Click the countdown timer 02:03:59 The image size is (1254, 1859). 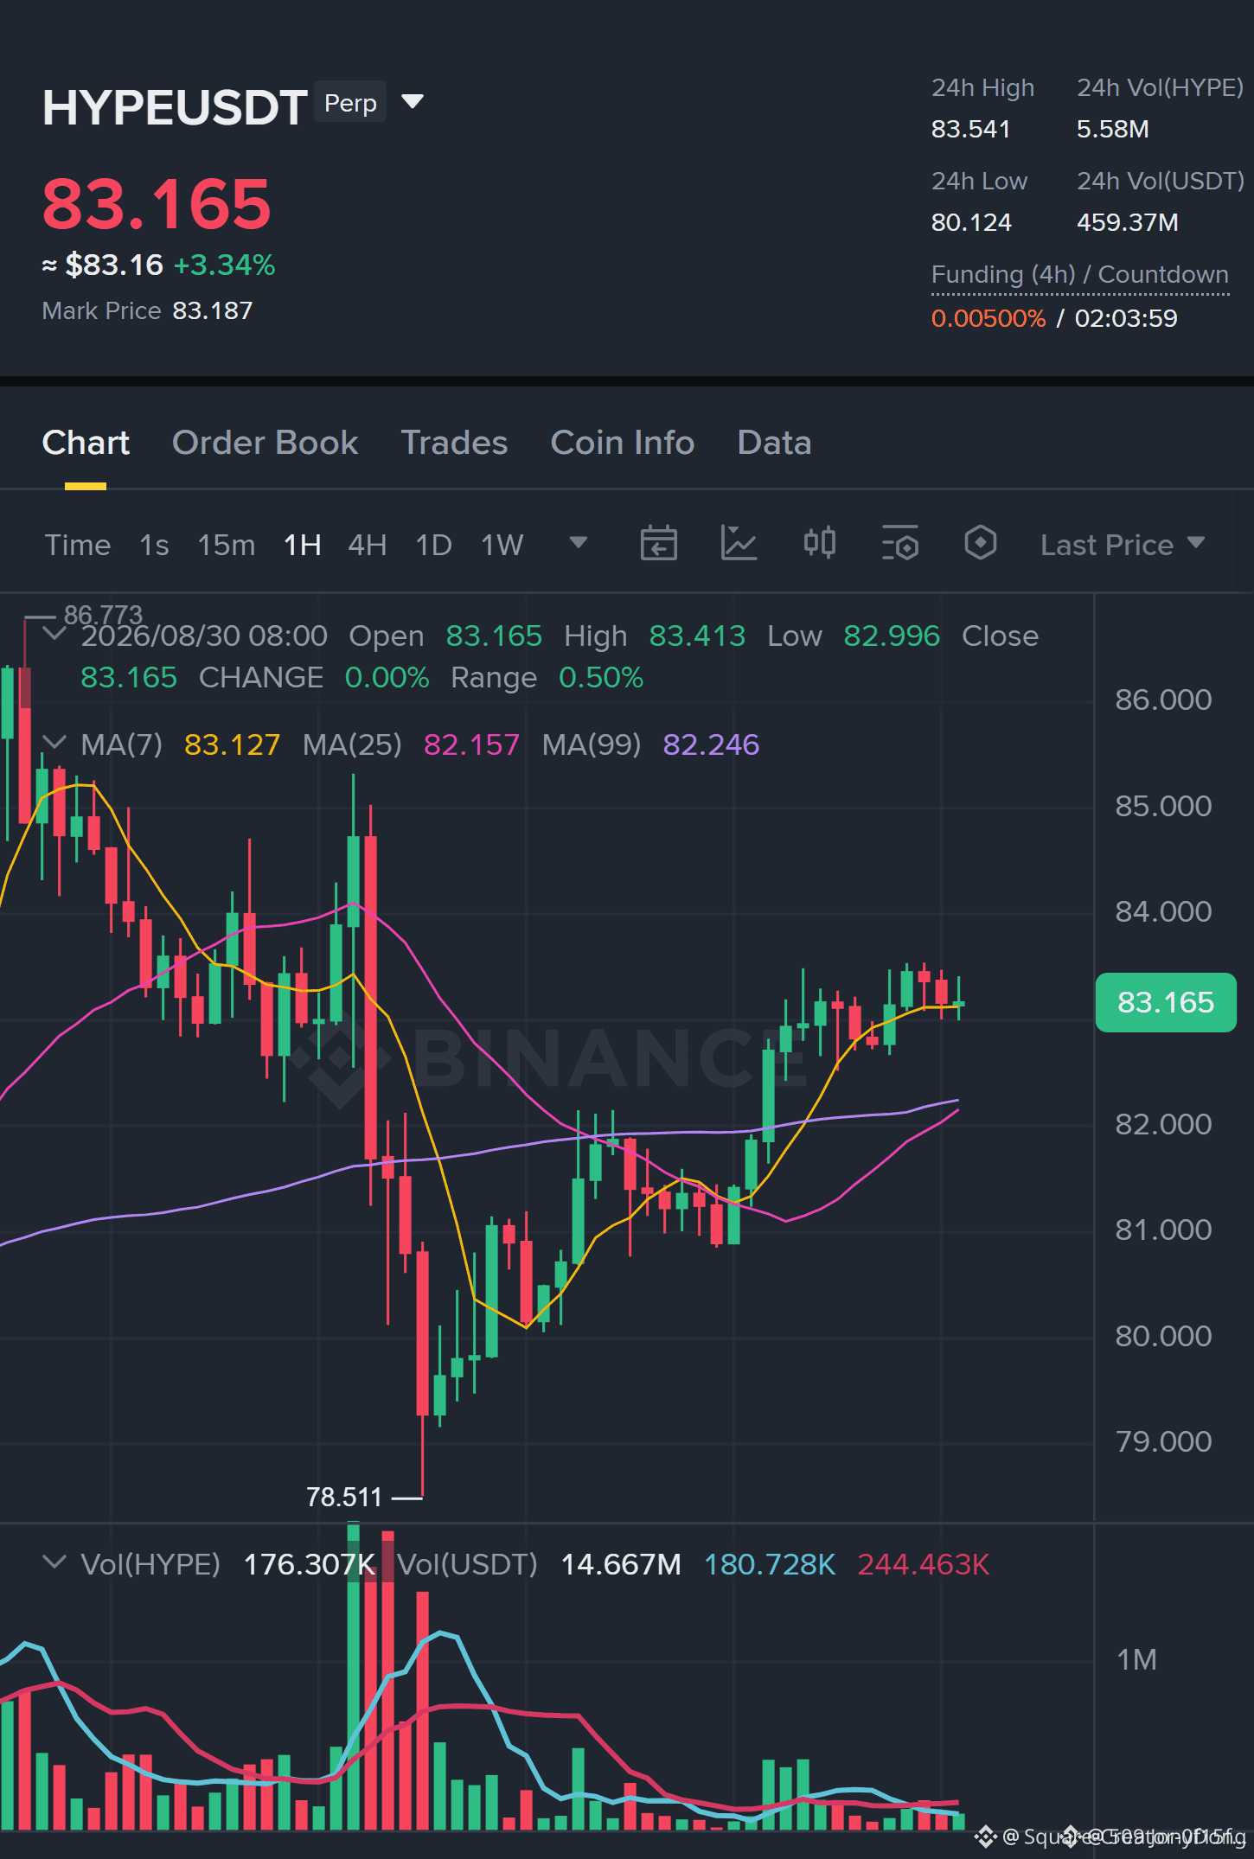[1126, 318]
